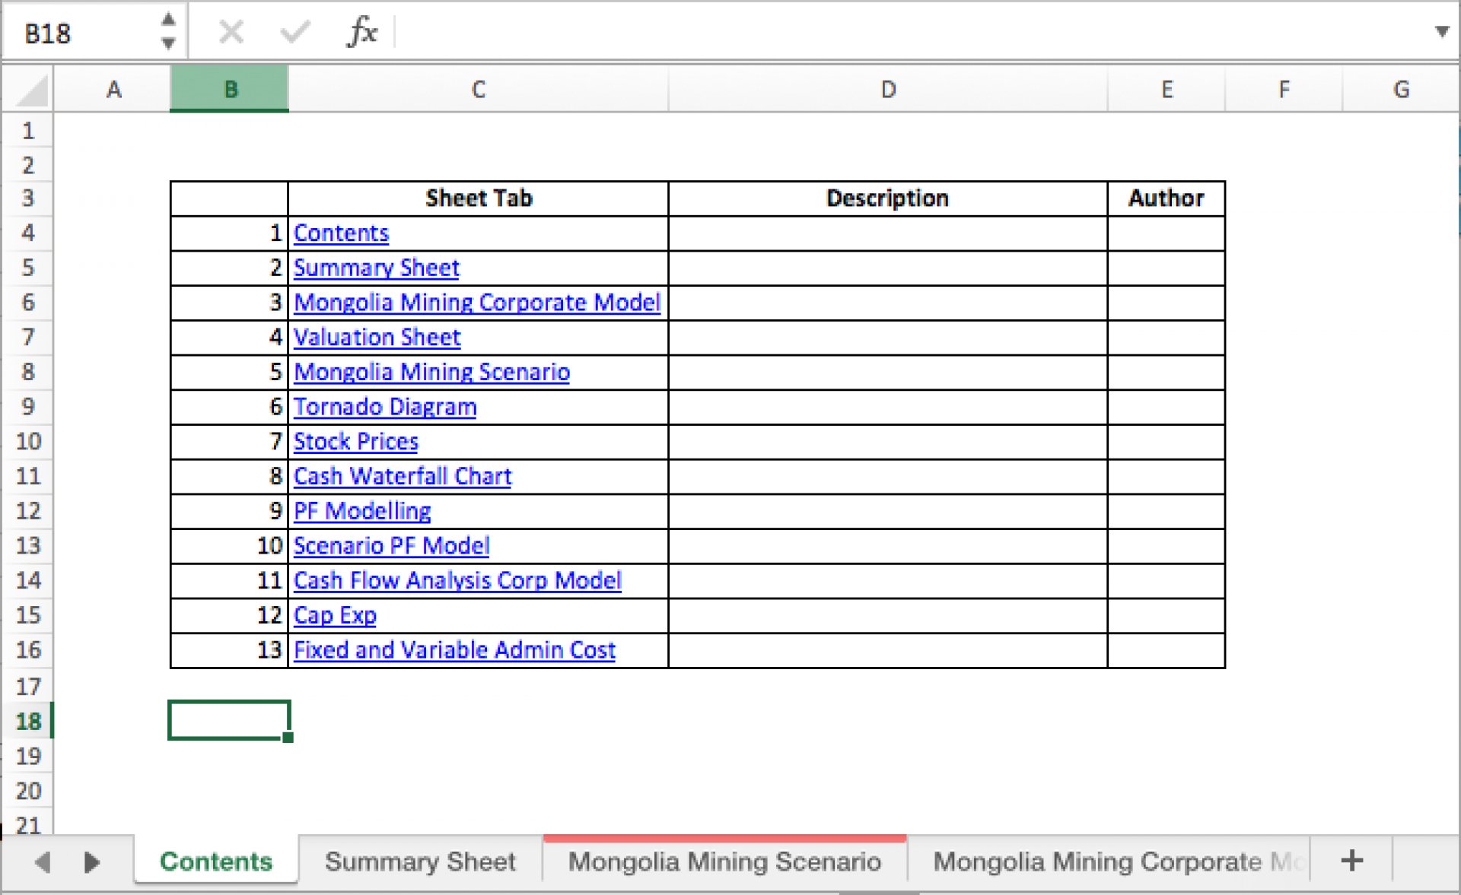
Task: Follow the Cap Exp link
Action: tap(335, 615)
